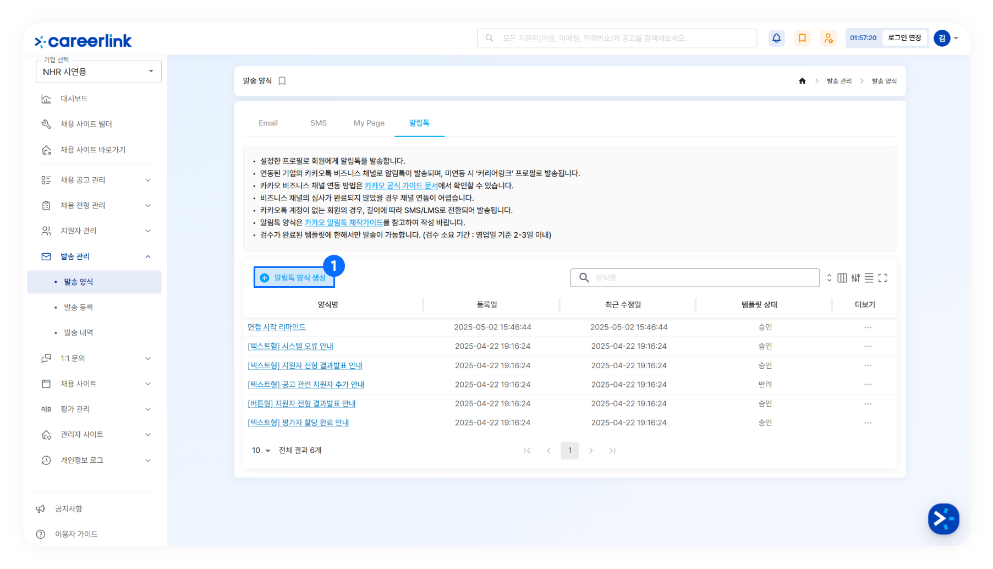Open more options for 시스템 오류 안내 row
The width and height of the screenshot is (993, 569).
tap(868, 347)
